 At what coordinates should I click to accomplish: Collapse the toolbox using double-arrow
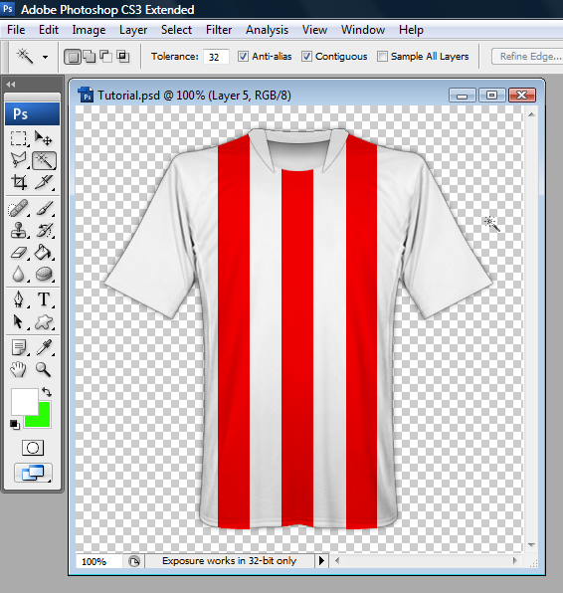(11, 85)
